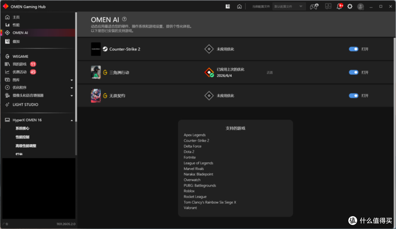Click the orange applied-optimization icon in 三角洲行动 row

click(x=209, y=73)
